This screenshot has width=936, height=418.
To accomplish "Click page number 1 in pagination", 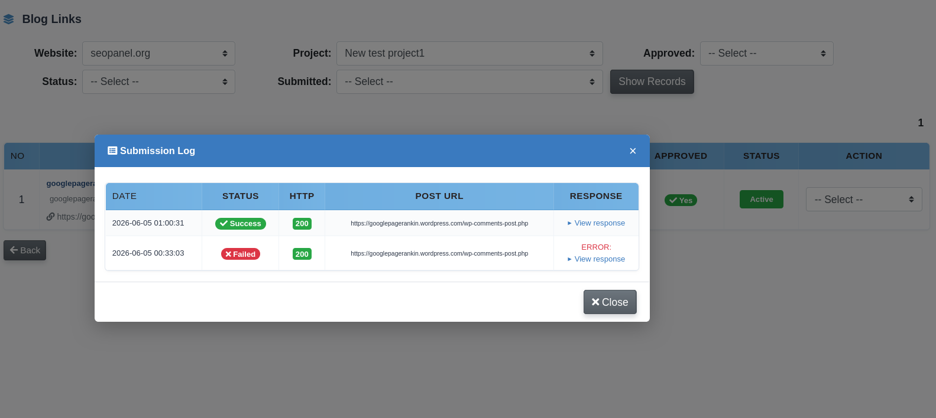I will [921, 123].
